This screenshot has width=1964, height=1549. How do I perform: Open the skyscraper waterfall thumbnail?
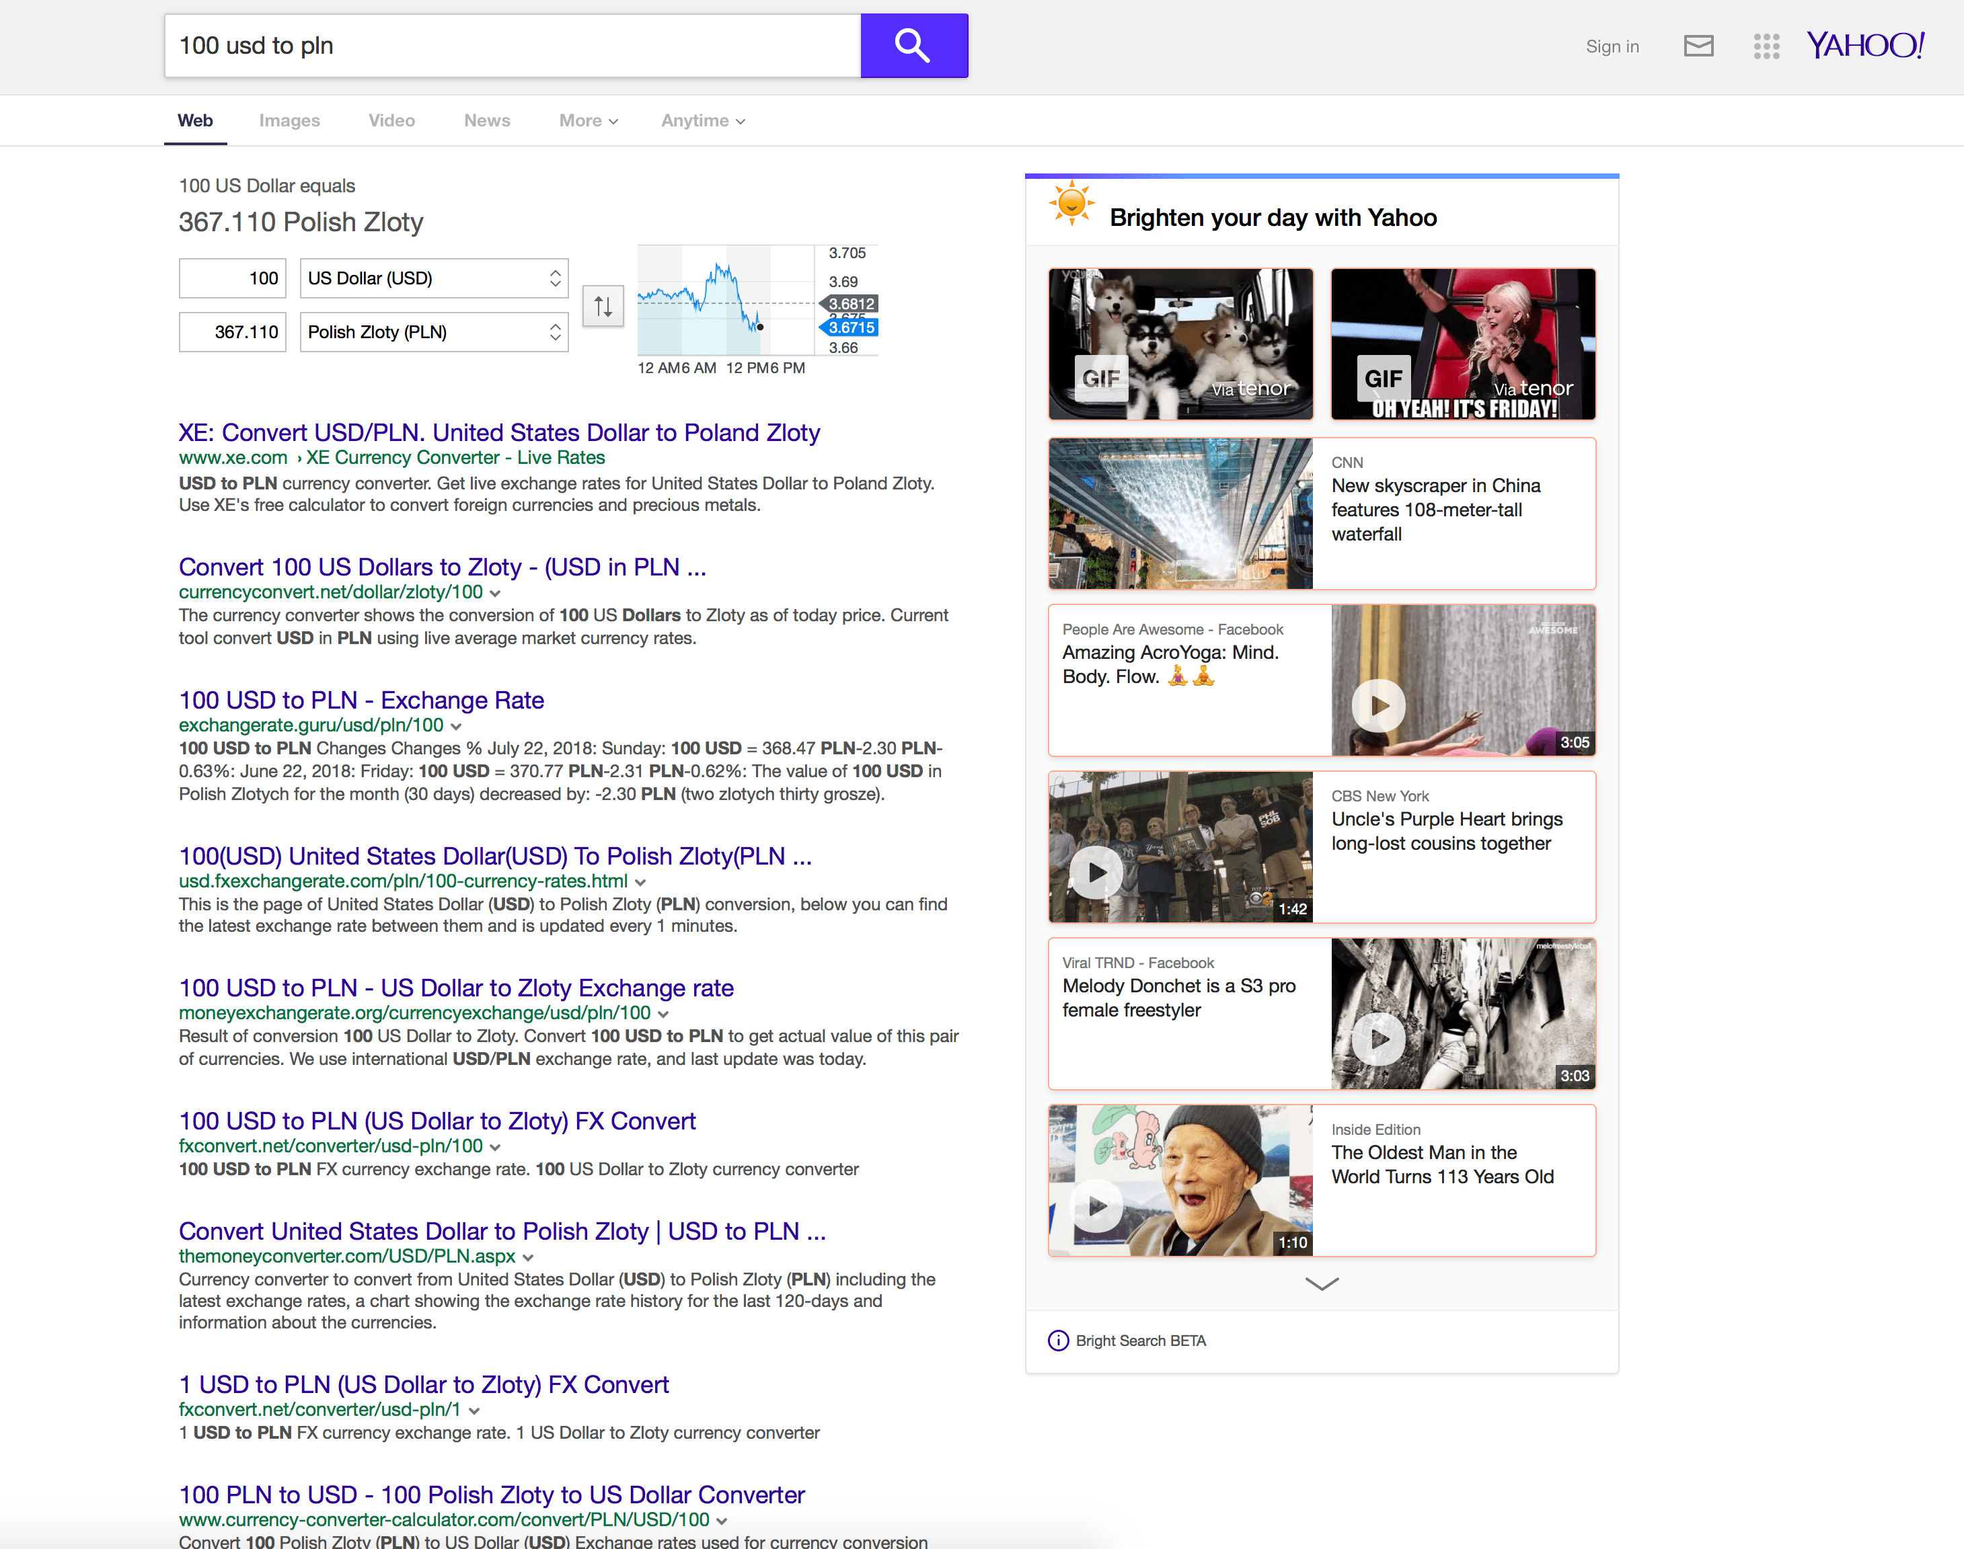pyautogui.click(x=1180, y=514)
